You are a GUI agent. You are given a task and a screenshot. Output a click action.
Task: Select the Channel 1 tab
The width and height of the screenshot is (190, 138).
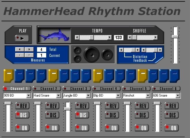pyautogui.click(x=17, y=89)
